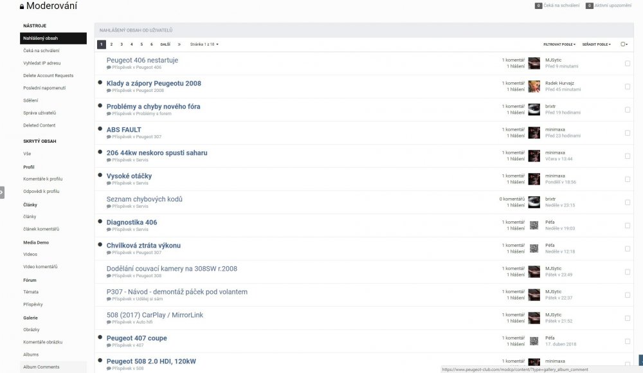Open Odpovědi k profilu in sidebar
643x373 pixels.
[x=41, y=191]
